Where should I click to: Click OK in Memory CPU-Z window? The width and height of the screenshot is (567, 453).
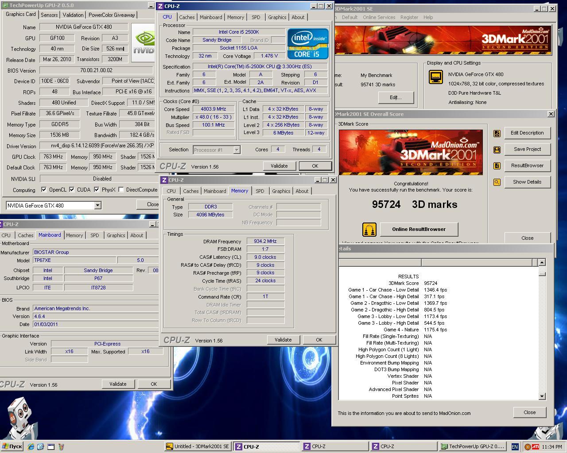(x=319, y=340)
